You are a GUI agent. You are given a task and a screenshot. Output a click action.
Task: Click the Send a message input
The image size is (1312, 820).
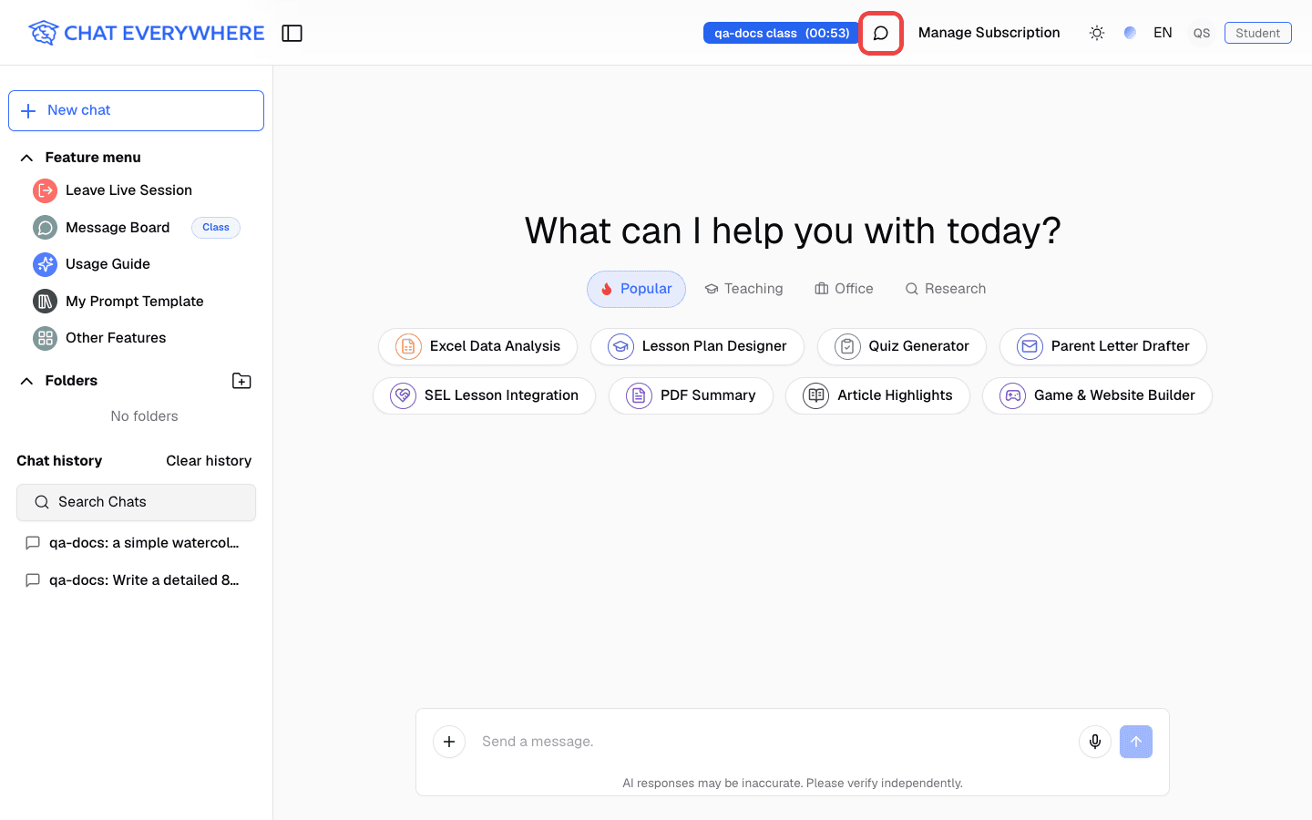tap(774, 742)
